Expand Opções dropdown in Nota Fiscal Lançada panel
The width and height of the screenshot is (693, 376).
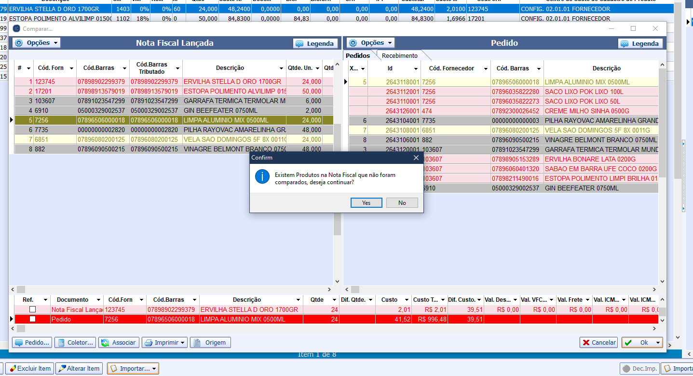tap(37, 43)
